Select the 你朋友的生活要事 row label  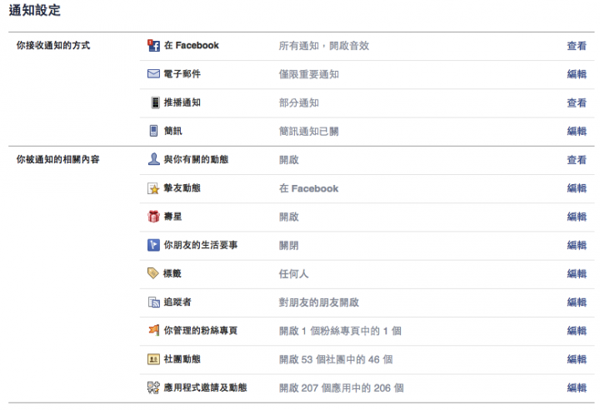pyautogui.click(x=201, y=245)
